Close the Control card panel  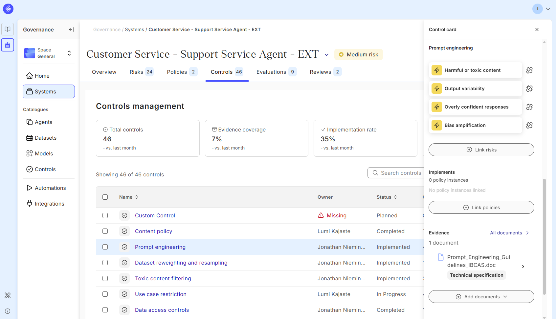tap(537, 30)
